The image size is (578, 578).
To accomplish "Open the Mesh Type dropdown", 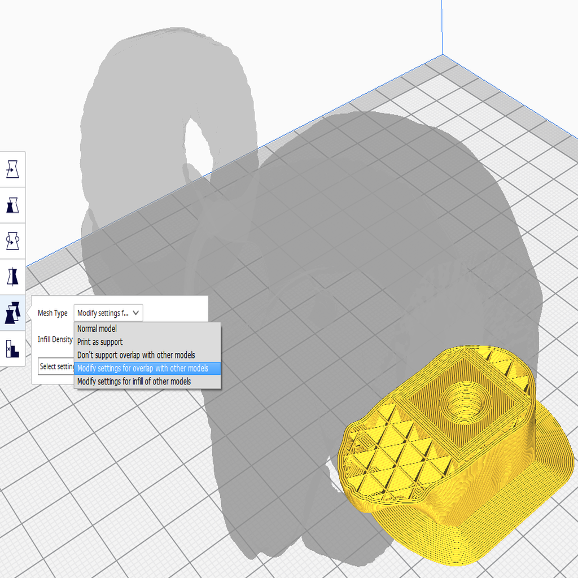I will pos(107,313).
